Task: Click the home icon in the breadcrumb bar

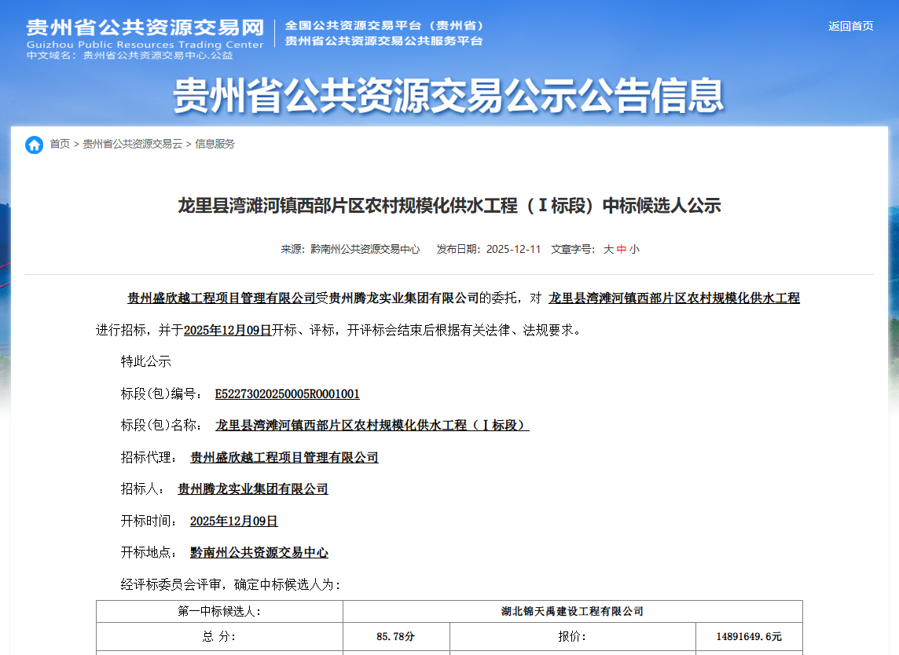Action: pos(34,145)
